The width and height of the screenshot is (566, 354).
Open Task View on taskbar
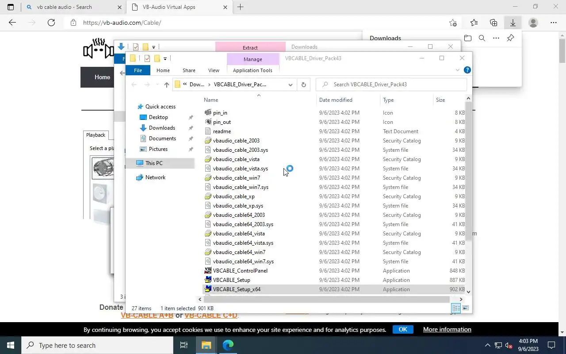184,345
